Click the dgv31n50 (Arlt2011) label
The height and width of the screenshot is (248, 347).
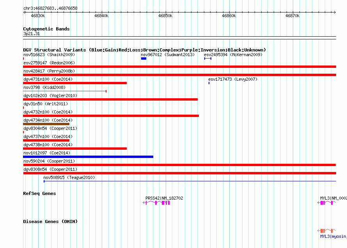(x=46, y=104)
